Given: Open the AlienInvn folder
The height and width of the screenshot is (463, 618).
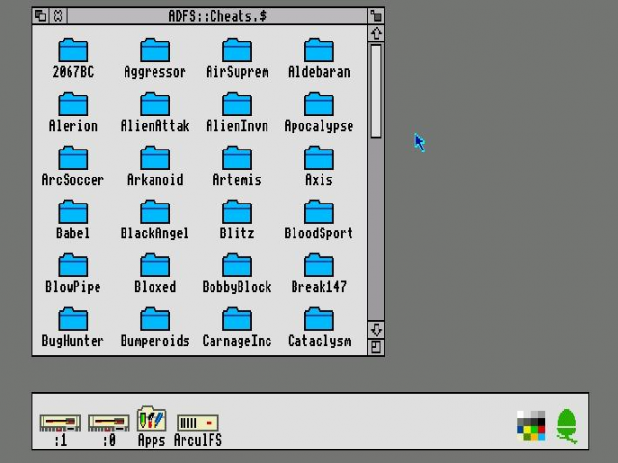Looking at the screenshot, I should pyautogui.click(x=237, y=104).
